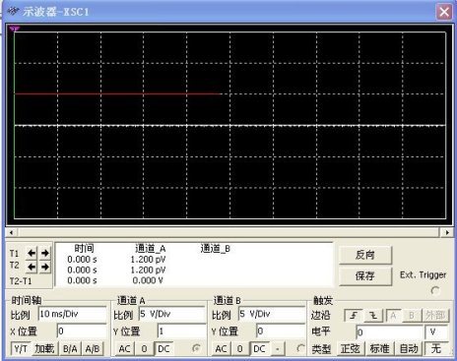Open the trigger level unit V field
Image resolution: width=457 pixels, height=361 pixels.
click(x=436, y=331)
